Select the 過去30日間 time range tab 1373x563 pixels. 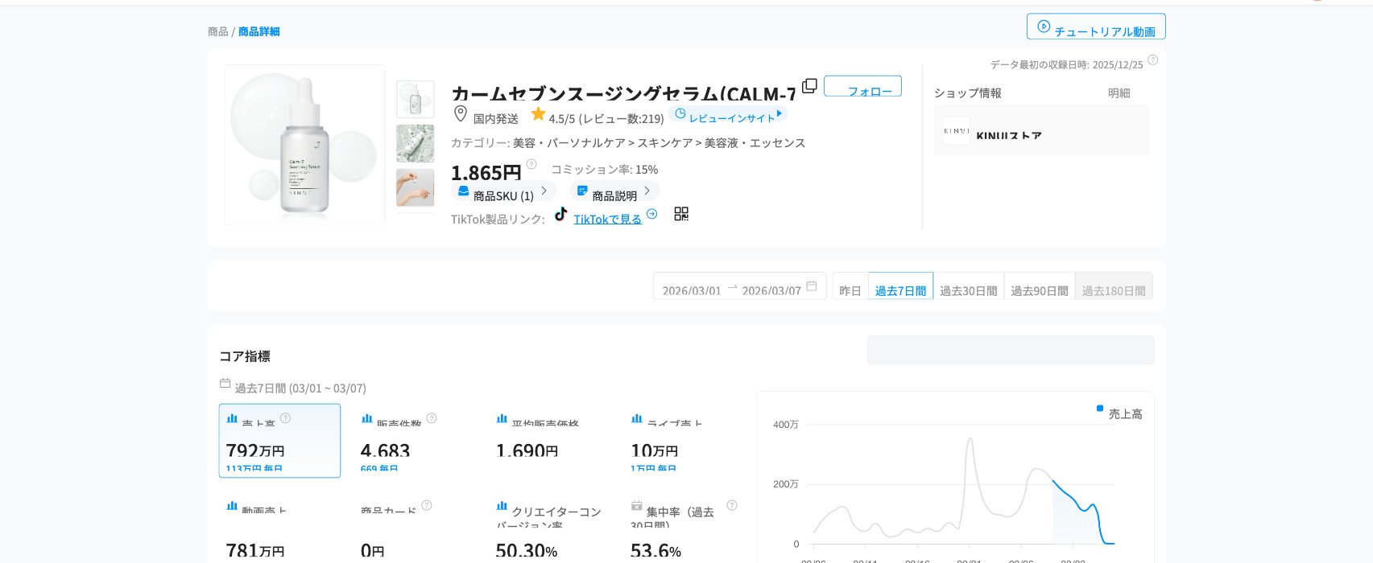pyautogui.click(x=969, y=286)
